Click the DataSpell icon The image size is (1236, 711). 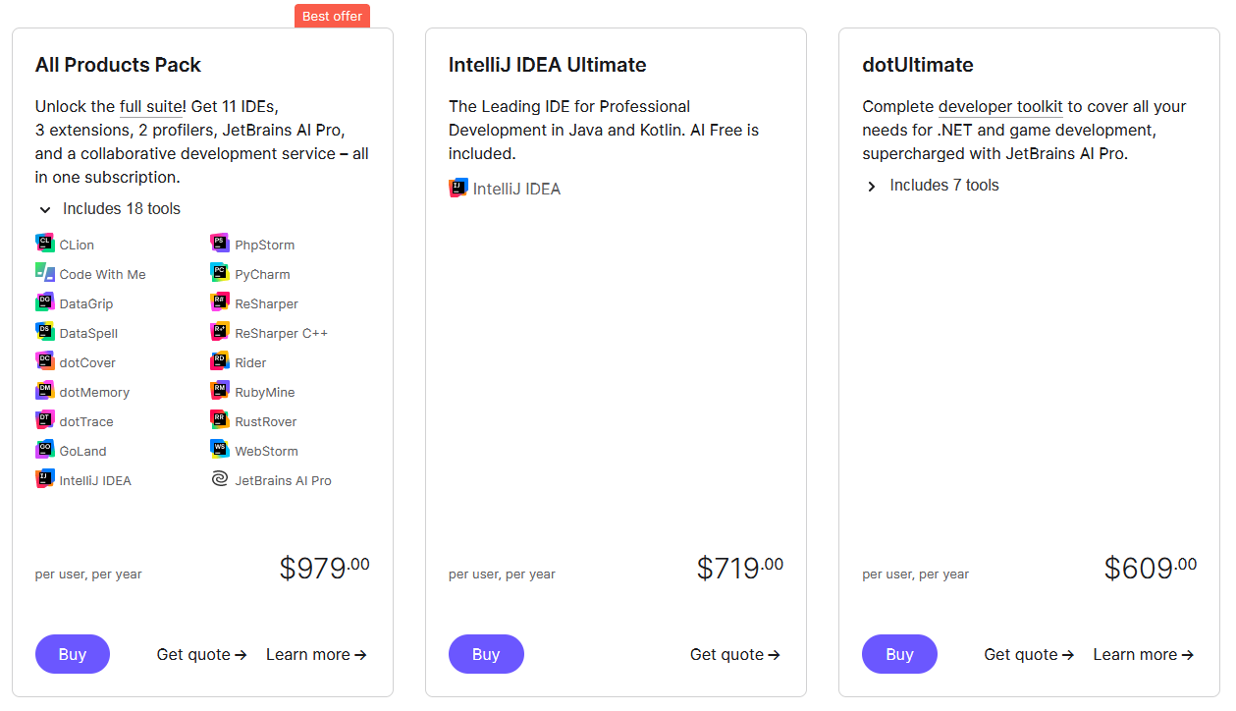pos(43,332)
